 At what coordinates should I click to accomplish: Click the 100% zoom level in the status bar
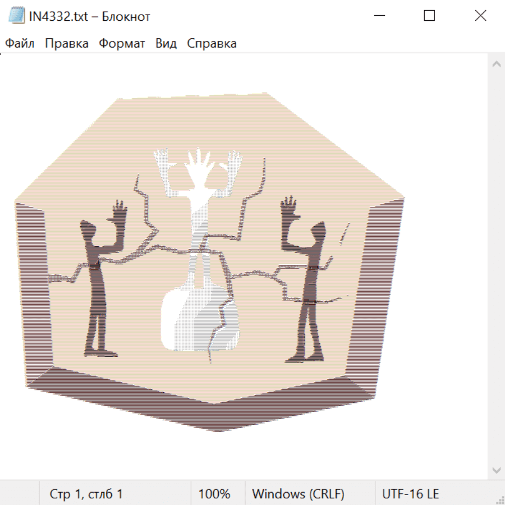pos(214,494)
